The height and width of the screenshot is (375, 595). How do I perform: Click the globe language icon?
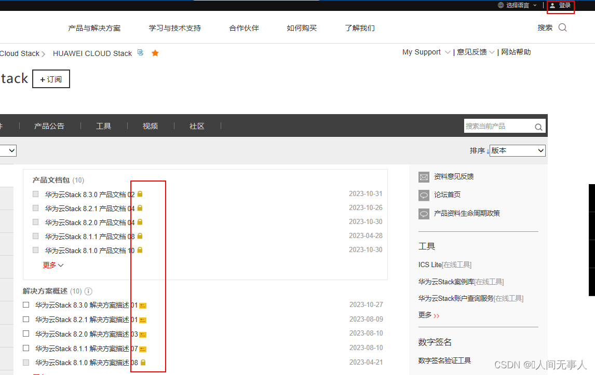(x=501, y=5)
